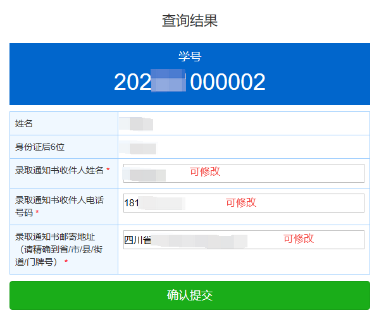
Task: Click red 可修改 hint in recipient name field
Action: (x=205, y=171)
